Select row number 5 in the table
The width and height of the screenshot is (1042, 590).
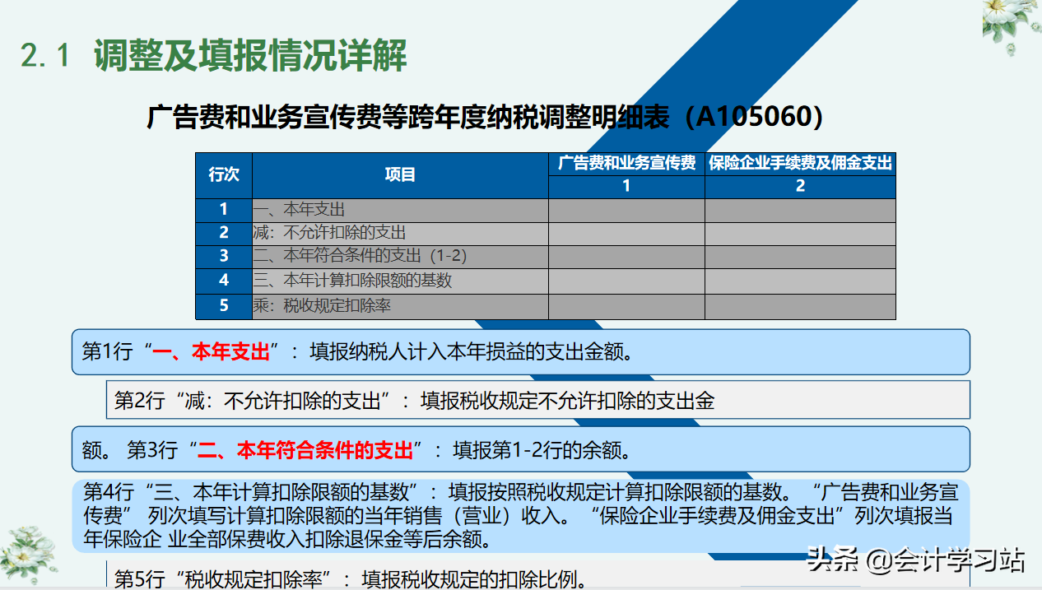223,303
